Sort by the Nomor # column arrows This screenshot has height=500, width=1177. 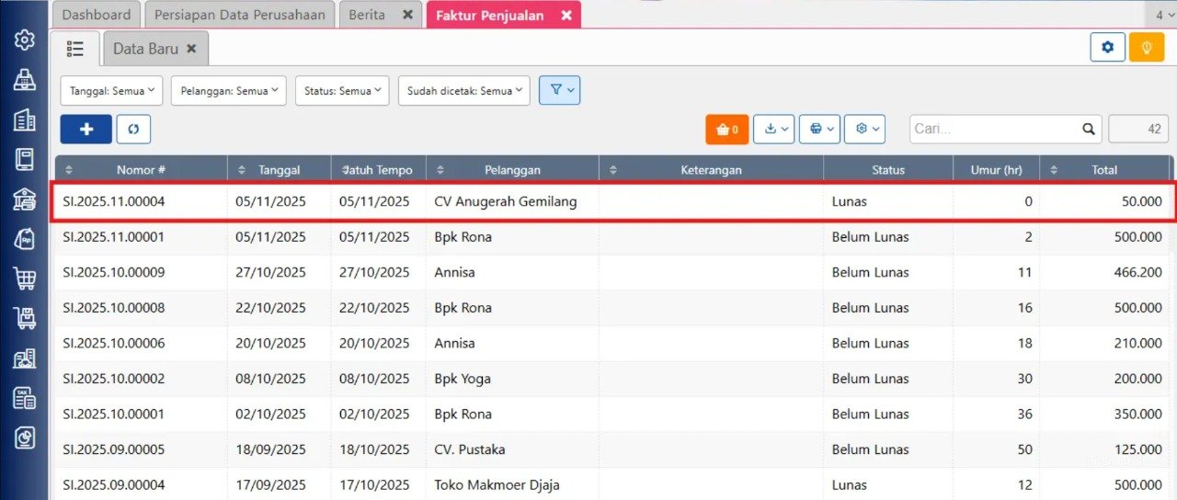[69, 170]
